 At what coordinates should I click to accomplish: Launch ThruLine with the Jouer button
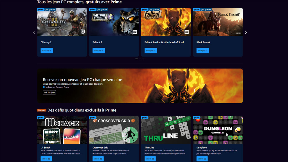point(150,159)
